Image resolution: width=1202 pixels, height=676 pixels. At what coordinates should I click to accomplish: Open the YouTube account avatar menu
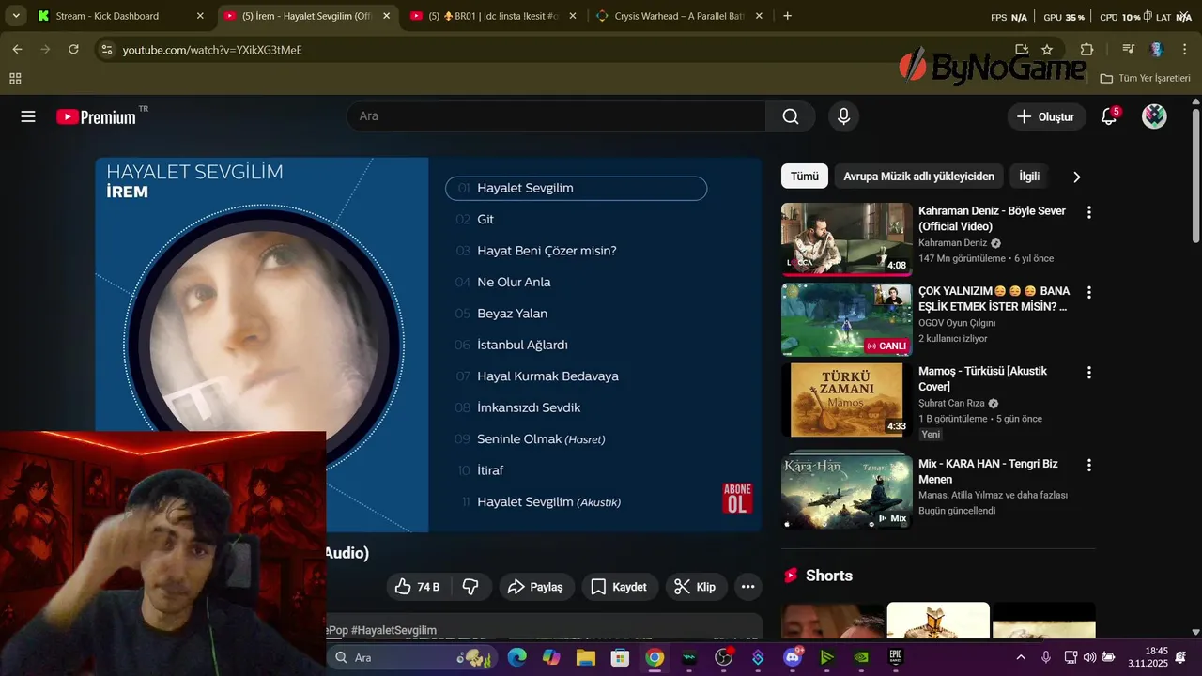point(1154,116)
